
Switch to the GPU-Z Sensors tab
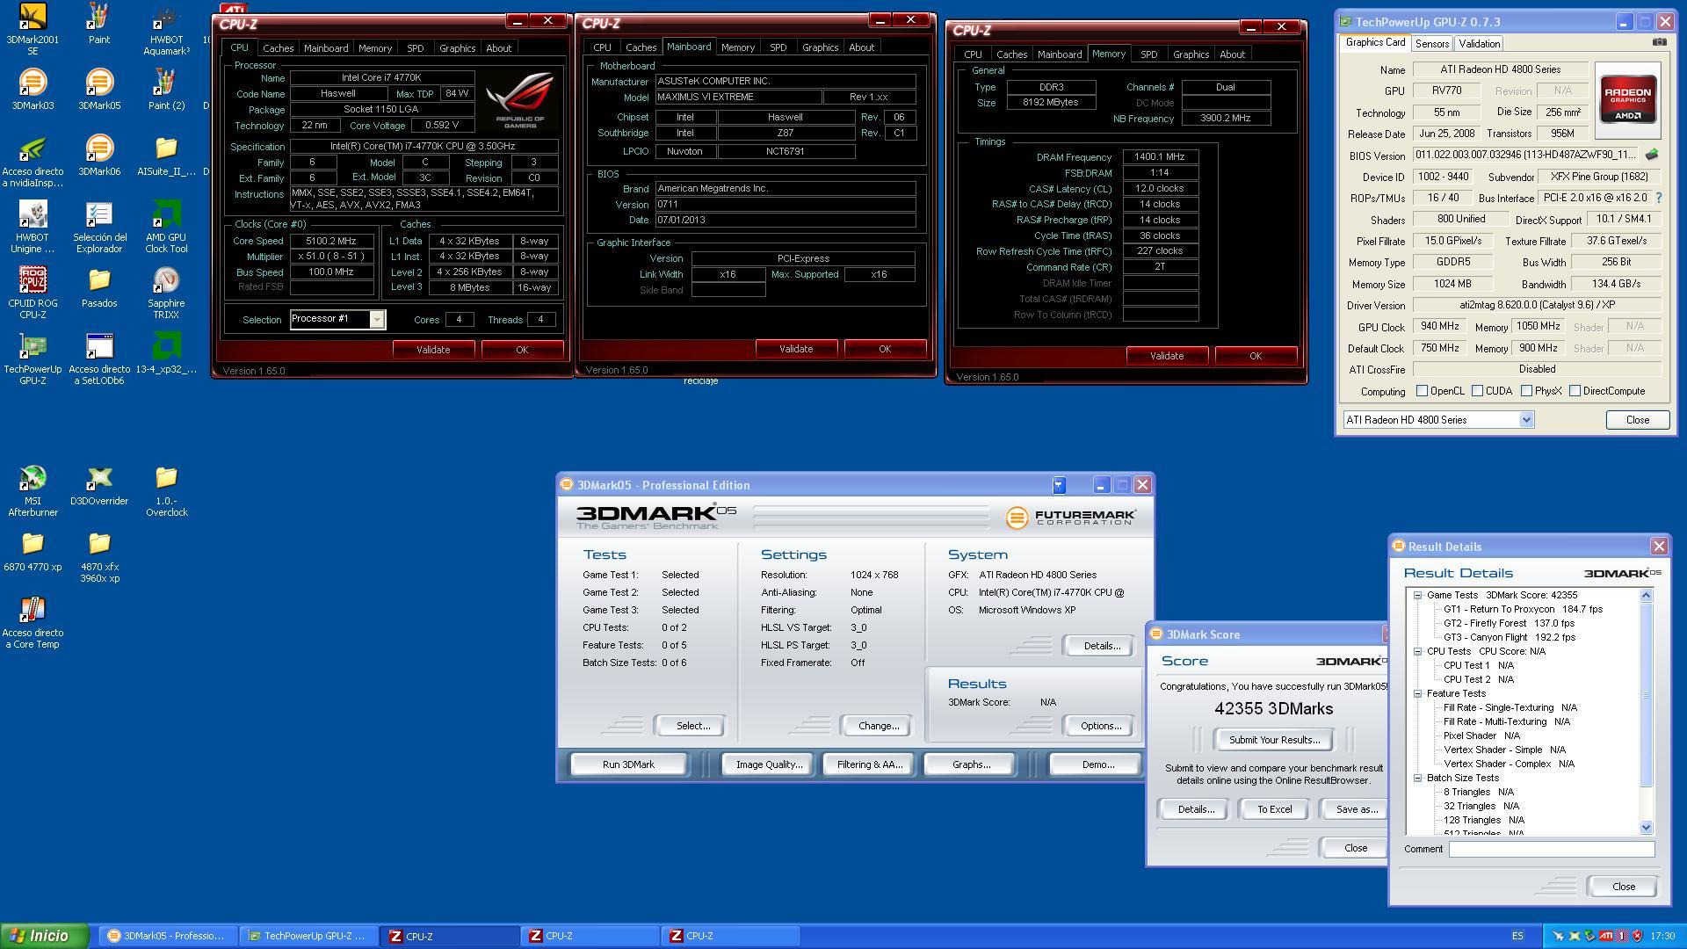click(x=1431, y=43)
